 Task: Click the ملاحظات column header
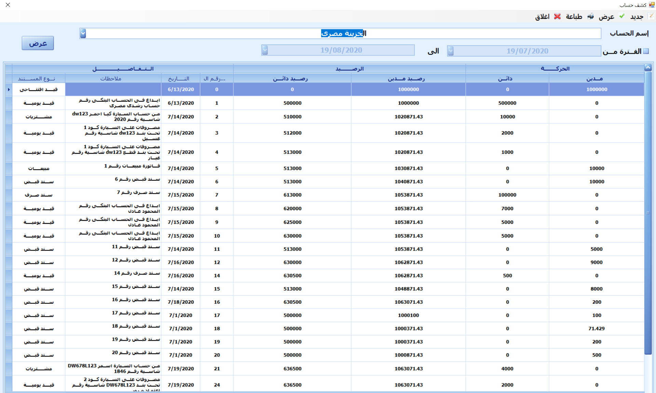tap(113, 79)
